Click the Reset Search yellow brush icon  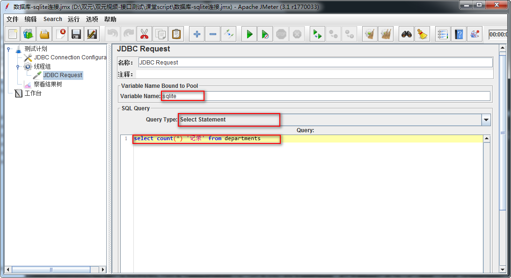[423, 34]
